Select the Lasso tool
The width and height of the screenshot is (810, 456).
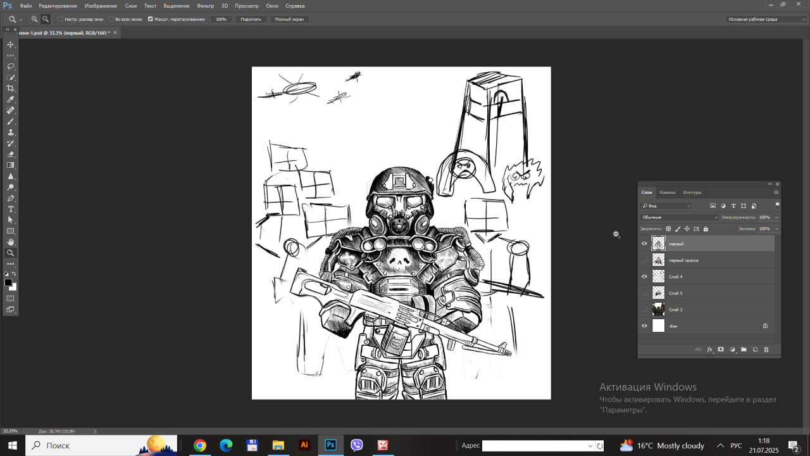[10, 66]
